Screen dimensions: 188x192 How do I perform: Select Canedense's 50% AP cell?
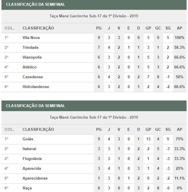pyautogui.click(x=179, y=77)
